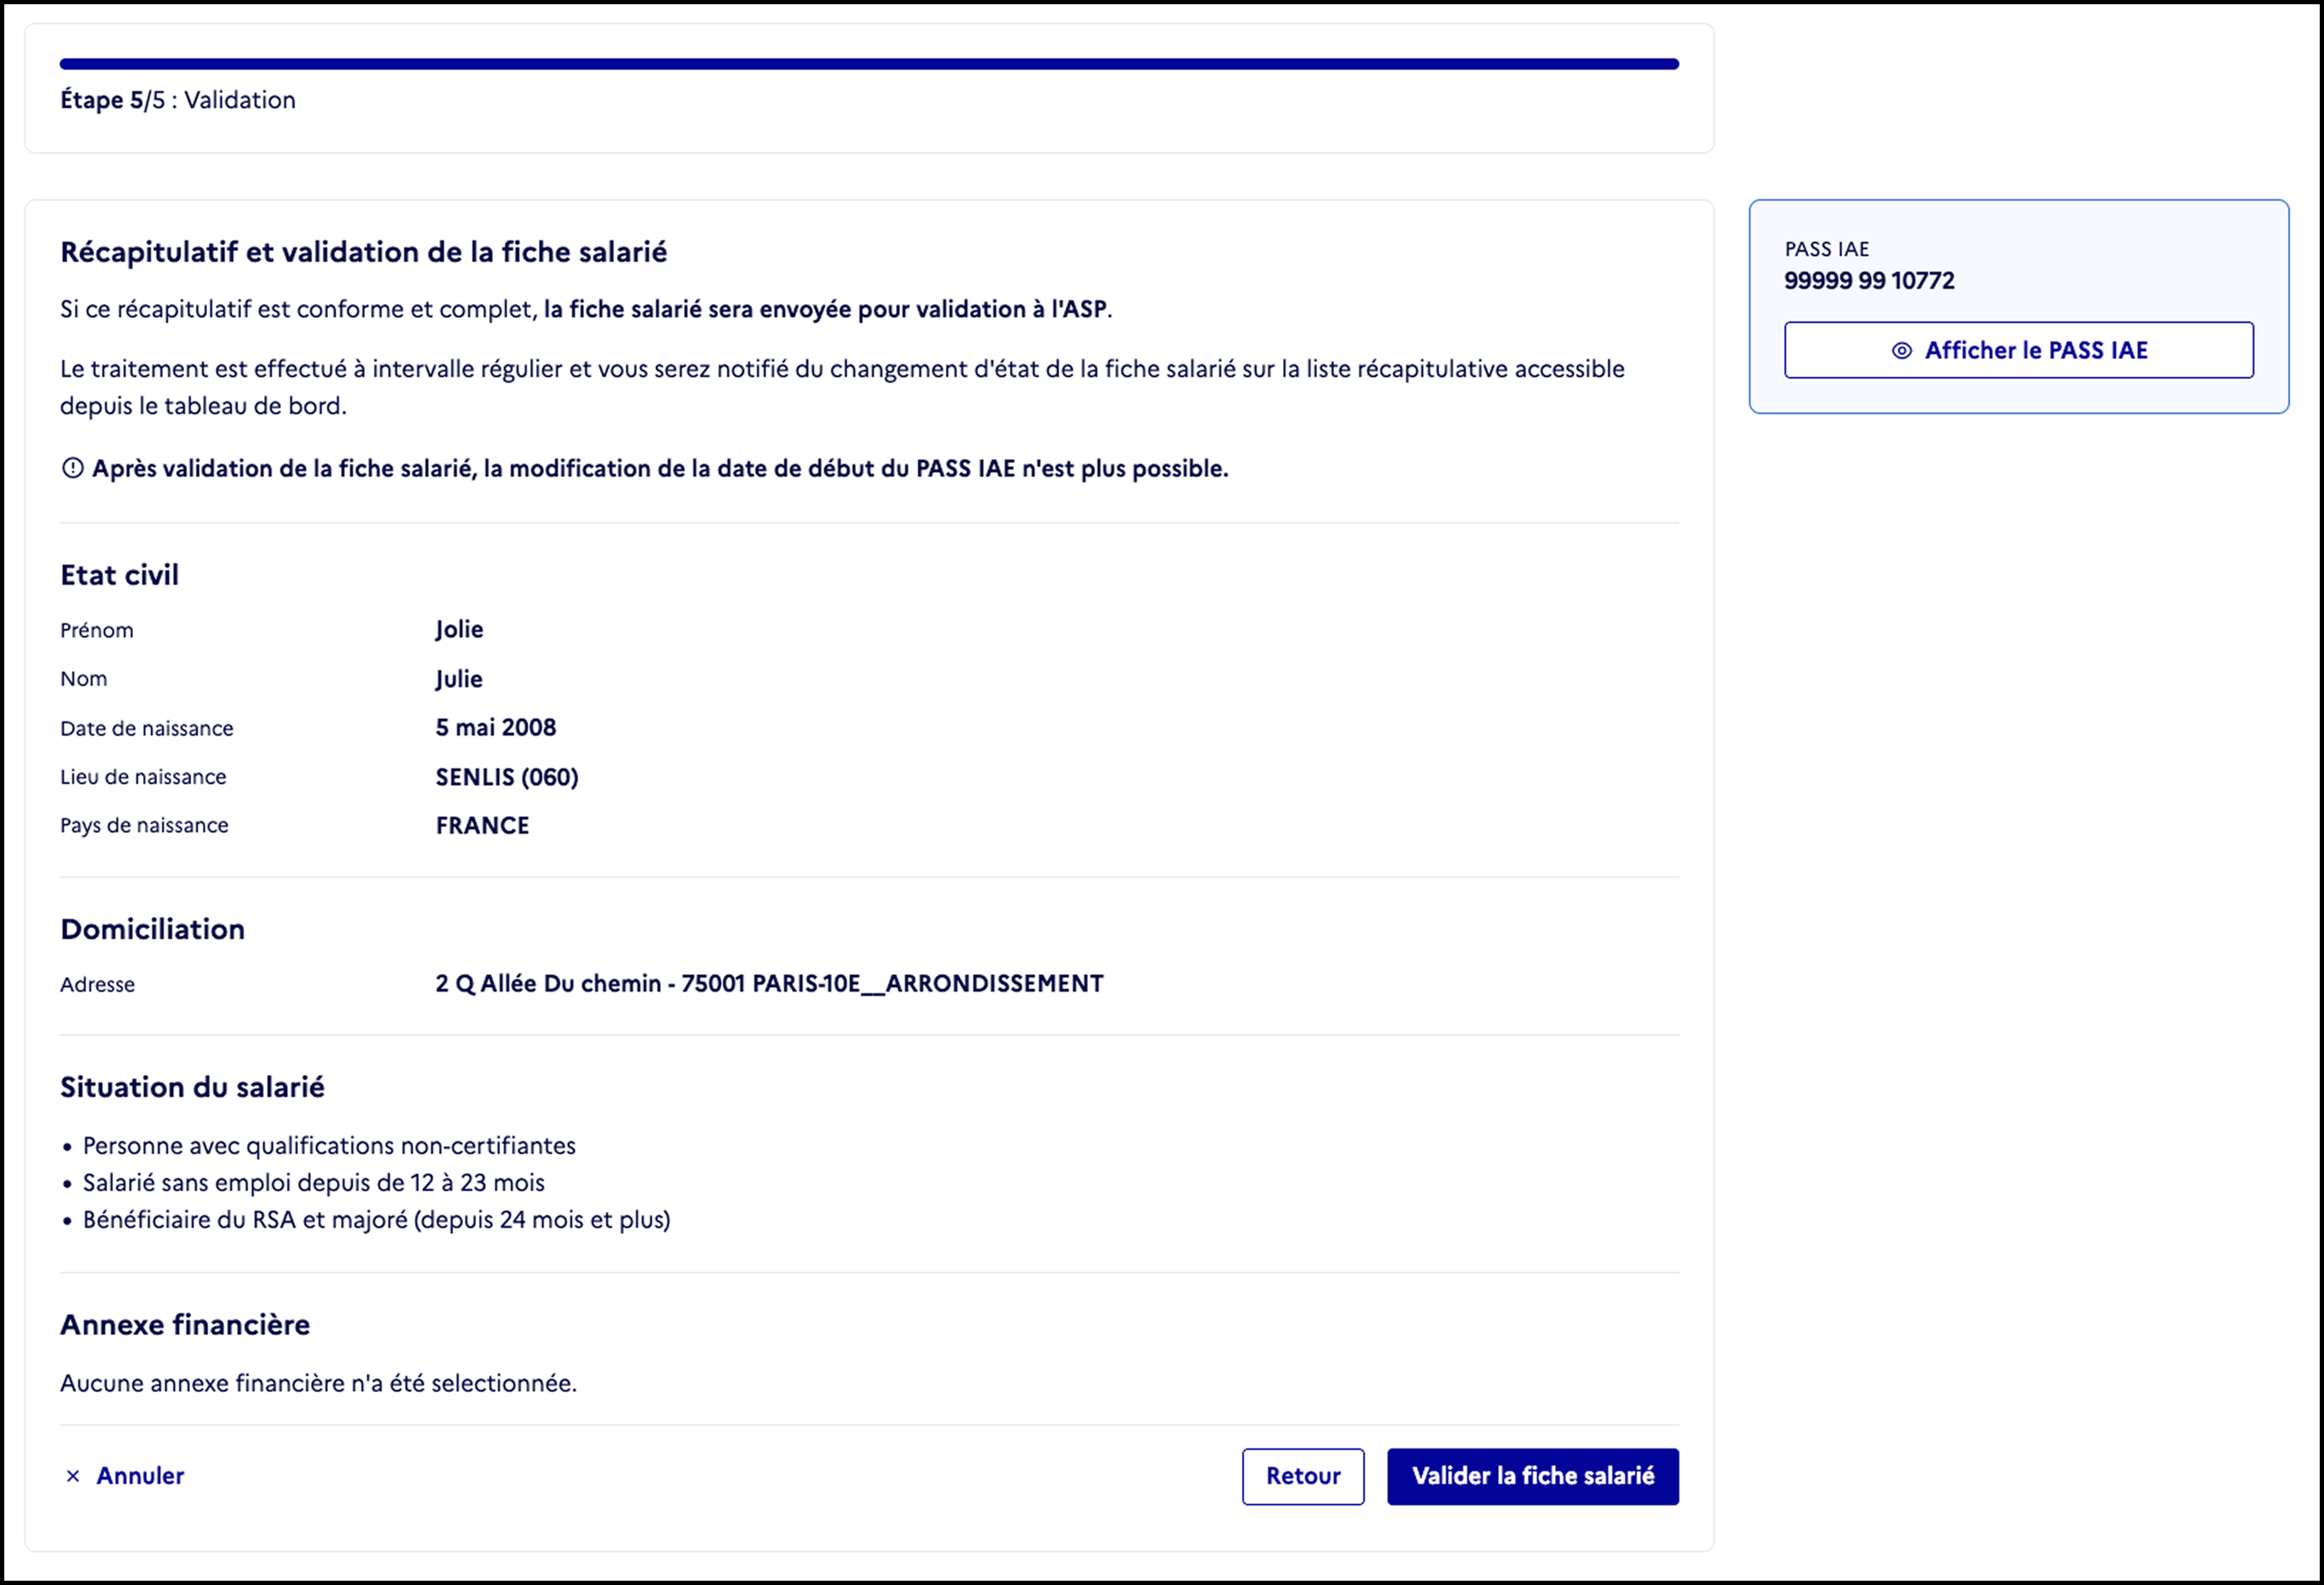Open the Afficher le PASS IAE button
The image size is (2324, 1585).
pos(2018,350)
